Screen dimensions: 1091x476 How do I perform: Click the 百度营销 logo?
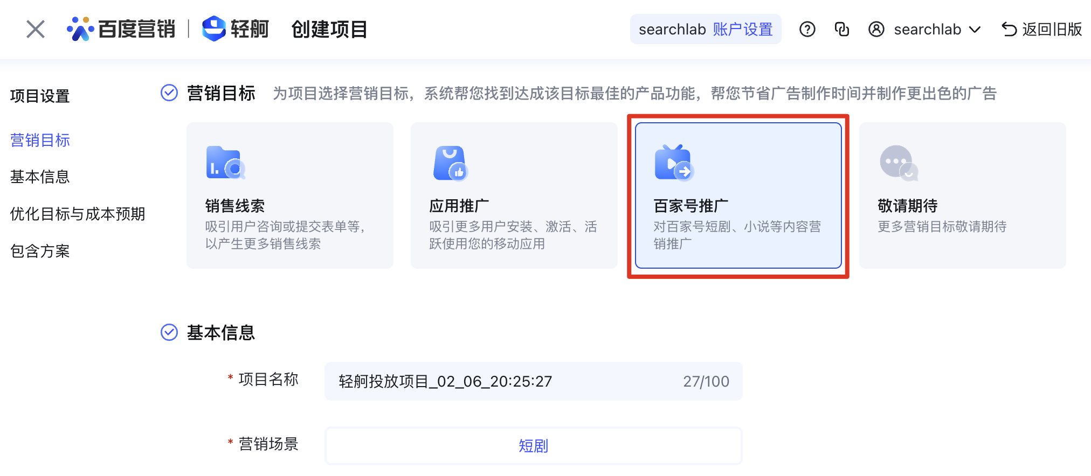[x=121, y=29]
